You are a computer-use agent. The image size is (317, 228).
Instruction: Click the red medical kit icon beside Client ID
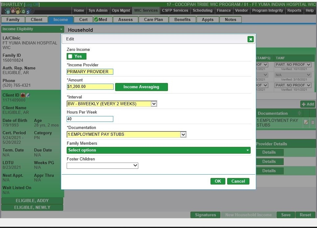point(23,95)
